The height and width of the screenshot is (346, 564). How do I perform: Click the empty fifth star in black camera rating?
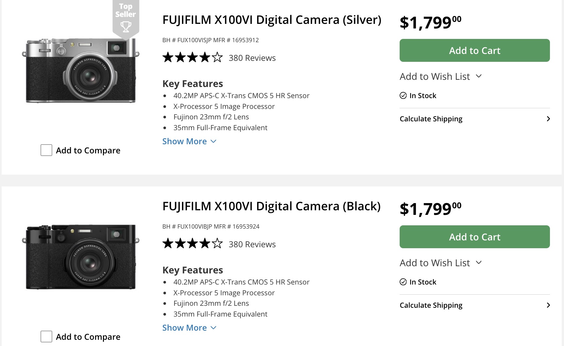pos(217,244)
